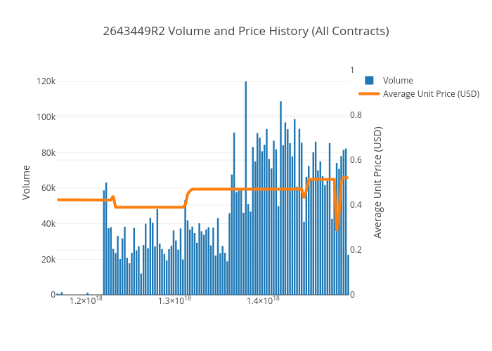This screenshot has height=351, width=492.
Task: Toggle the Volume legend entry
Action: click(x=398, y=80)
